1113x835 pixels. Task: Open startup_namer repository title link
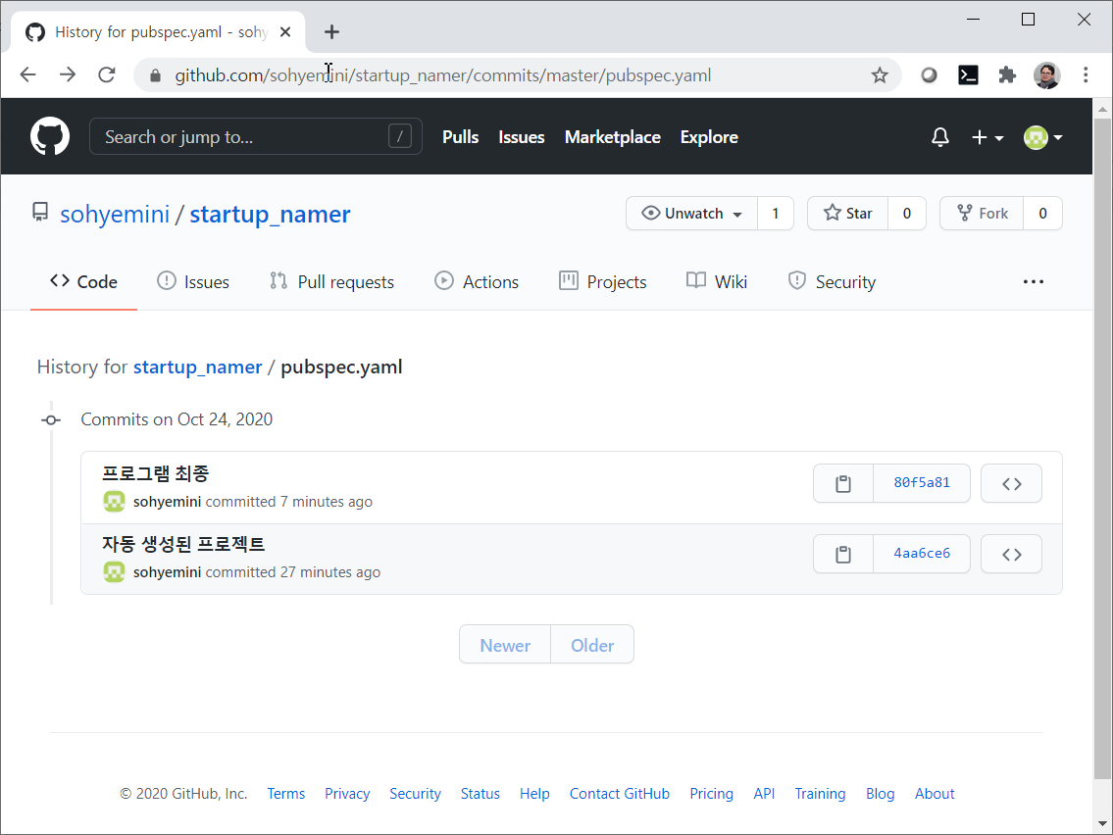coord(270,214)
